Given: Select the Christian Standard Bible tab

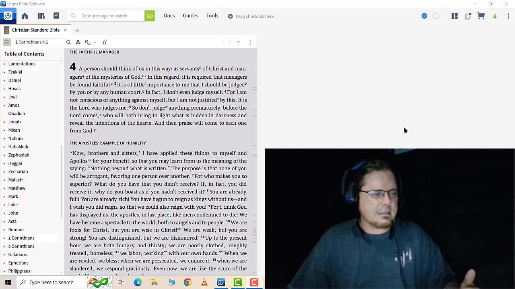Looking at the screenshot, I should (x=36, y=30).
